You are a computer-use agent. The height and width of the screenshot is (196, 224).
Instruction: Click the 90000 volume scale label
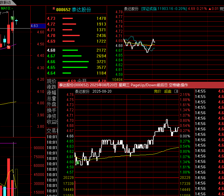point(39,148)
